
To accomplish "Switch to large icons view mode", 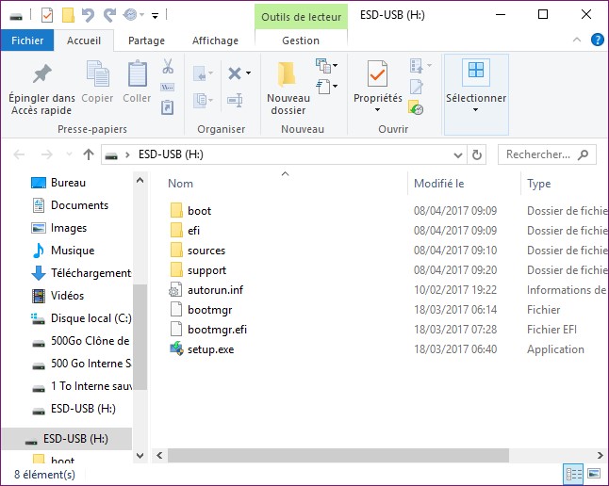I will (x=593, y=474).
